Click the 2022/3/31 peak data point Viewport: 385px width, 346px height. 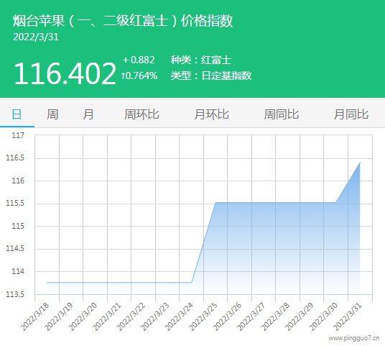(360, 163)
